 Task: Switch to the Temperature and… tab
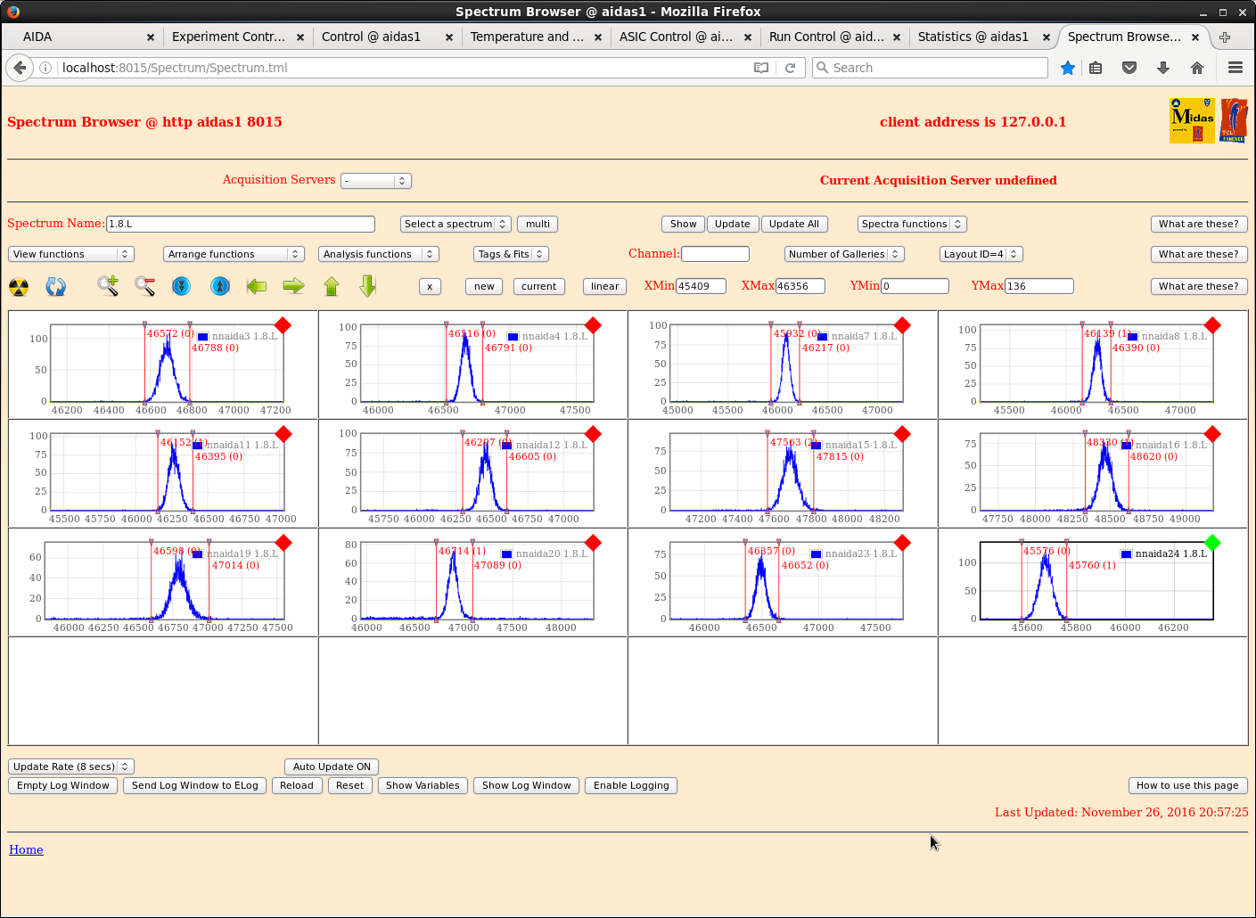[527, 37]
